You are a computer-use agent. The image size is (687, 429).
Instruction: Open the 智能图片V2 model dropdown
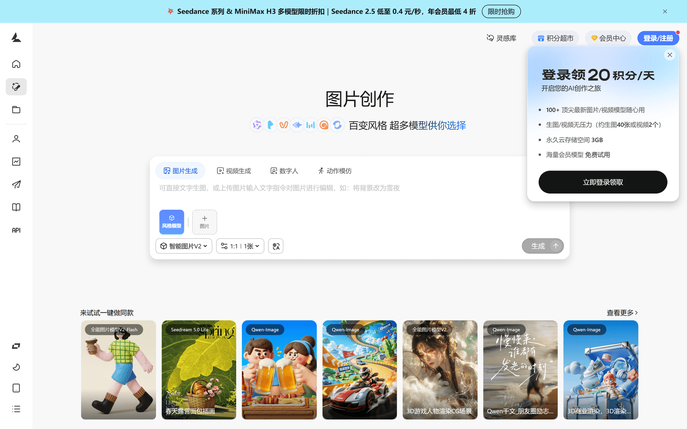coord(184,246)
